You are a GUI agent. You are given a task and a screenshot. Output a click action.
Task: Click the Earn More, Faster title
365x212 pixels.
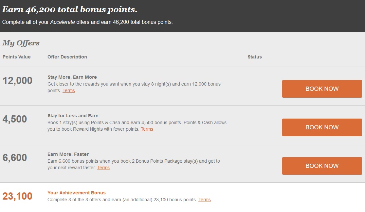(68, 154)
